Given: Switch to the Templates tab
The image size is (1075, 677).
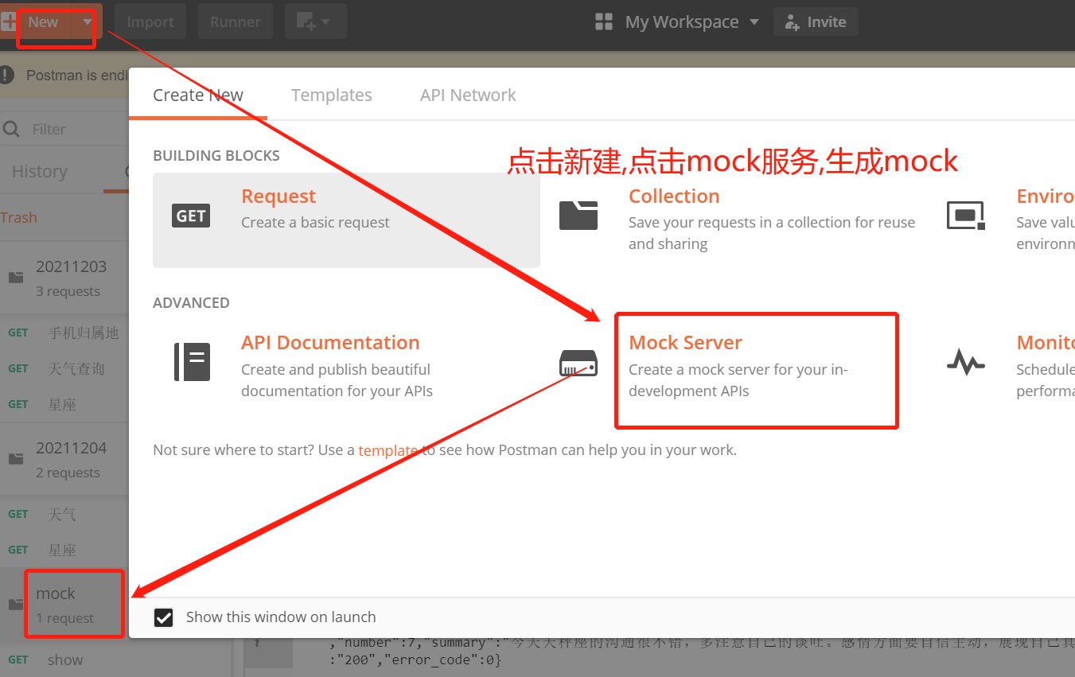Looking at the screenshot, I should click(332, 95).
